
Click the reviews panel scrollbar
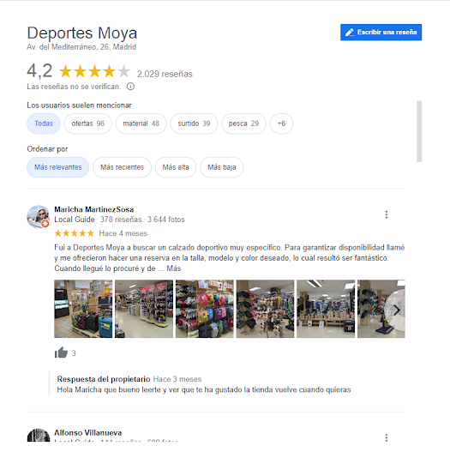pyautogui.click(x=419, y=131)
